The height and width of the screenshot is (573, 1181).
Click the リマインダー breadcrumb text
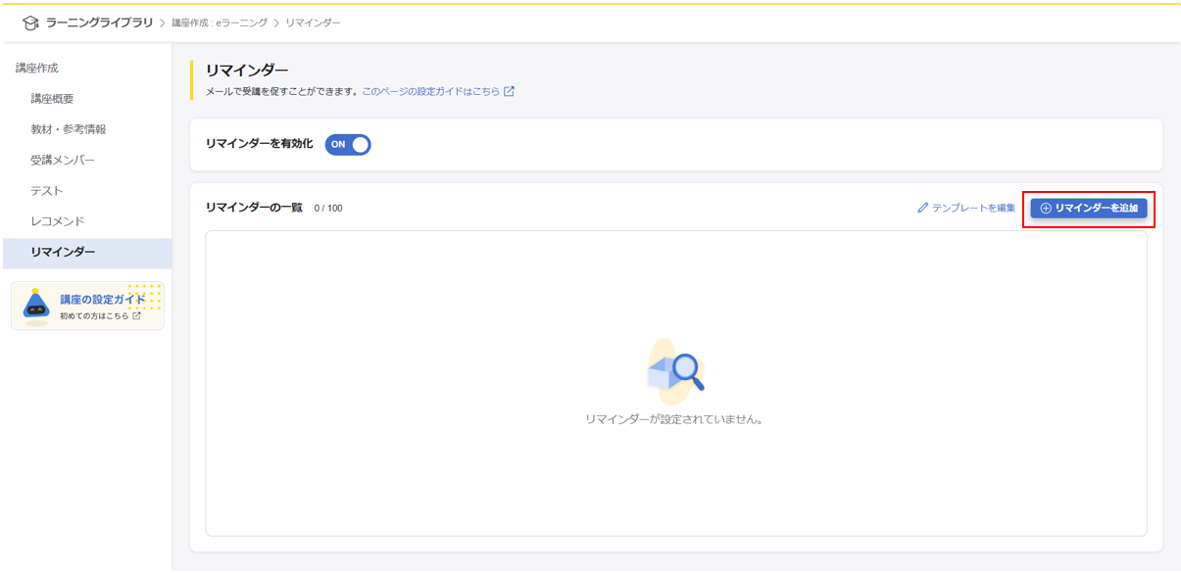[x=314, y=23]
